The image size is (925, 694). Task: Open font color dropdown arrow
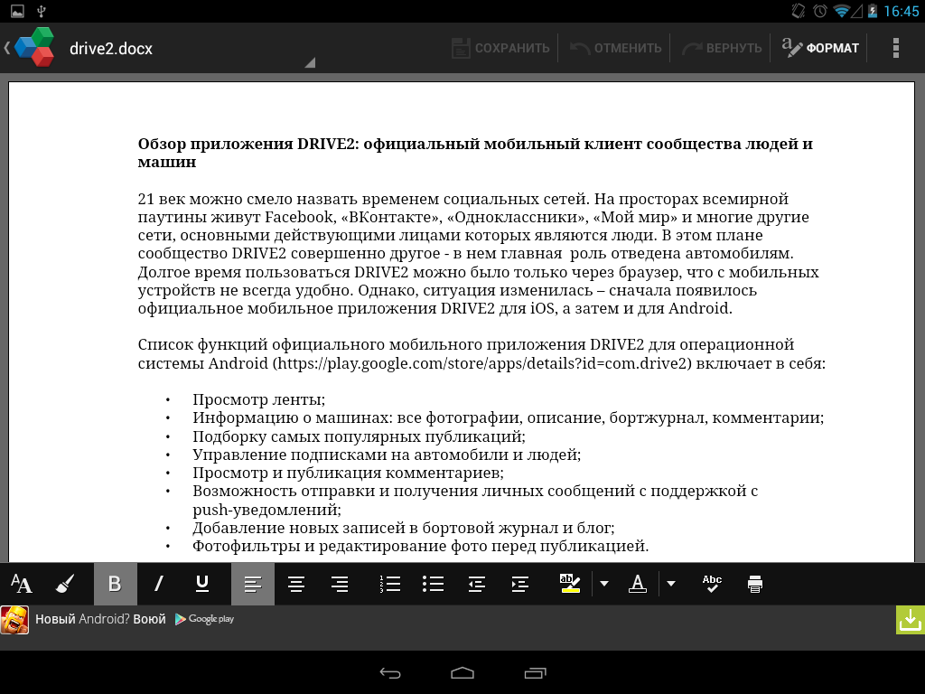[671, 584]
